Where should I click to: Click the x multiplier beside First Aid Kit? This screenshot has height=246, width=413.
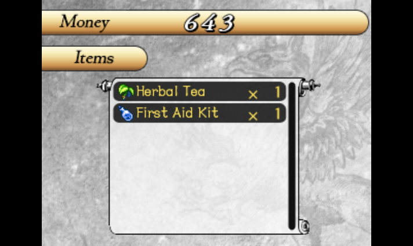tap(253, 116)
